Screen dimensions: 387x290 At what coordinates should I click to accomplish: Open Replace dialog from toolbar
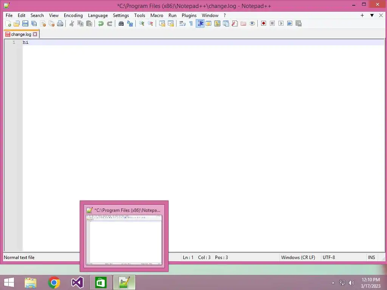[x=130, y=23]
